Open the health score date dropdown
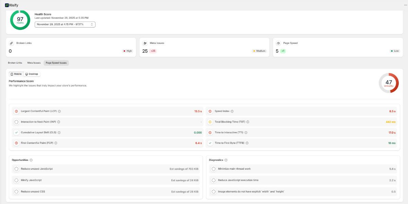The width and height of the screenshot is (408, 204). click(65, 24)
